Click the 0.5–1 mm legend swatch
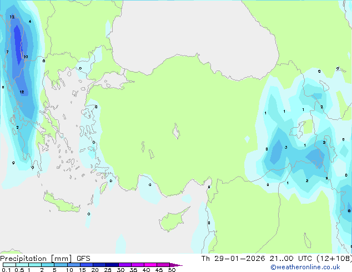352x272 pixels. [22, 265]
